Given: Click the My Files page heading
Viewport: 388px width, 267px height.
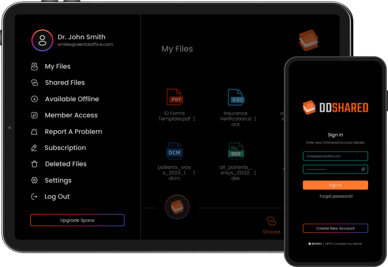Looking at the screenshot, I should (177, 49).
